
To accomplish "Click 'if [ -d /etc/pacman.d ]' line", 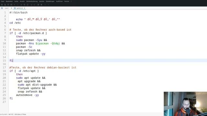I will (28, 33).
